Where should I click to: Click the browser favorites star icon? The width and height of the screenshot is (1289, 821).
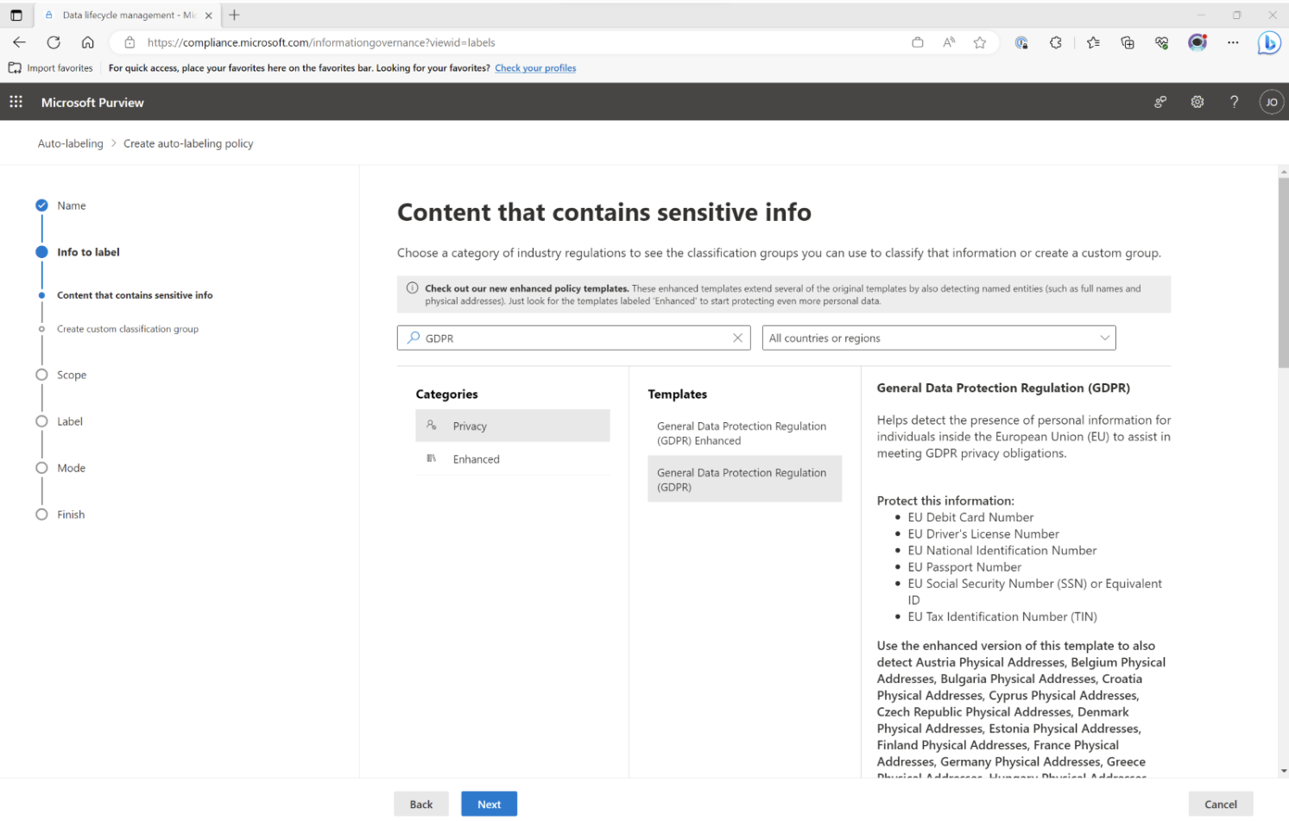pyautogui.click(x=980, y=42)
